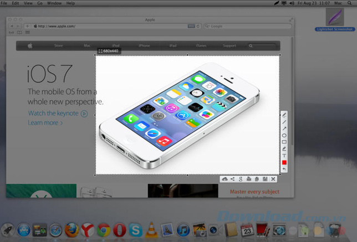Image resolution: width=357 pixels, height=242 pixels.
Task: Open iPhone in Apple navigation bar
Action: point(144,45)
